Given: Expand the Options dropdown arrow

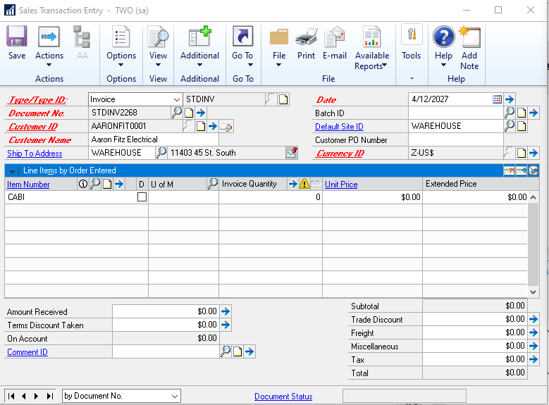Looking at the screenshot, I should 121,65.
